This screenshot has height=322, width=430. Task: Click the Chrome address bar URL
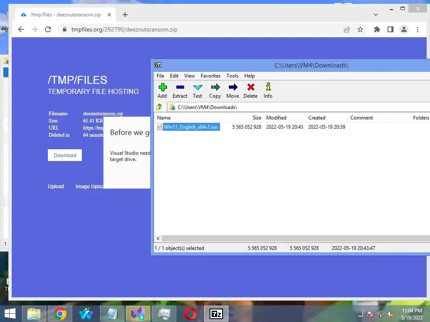click(x=124, y=30)
